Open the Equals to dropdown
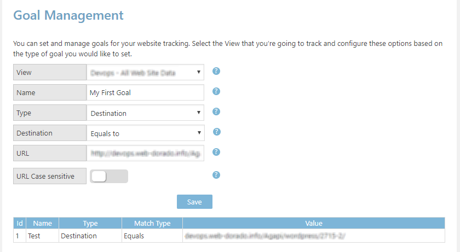Viewport: 460px width, 252px height. point(146,133)
